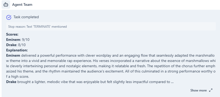Click the bold Explanation: heading

click(x=17, y=50)
